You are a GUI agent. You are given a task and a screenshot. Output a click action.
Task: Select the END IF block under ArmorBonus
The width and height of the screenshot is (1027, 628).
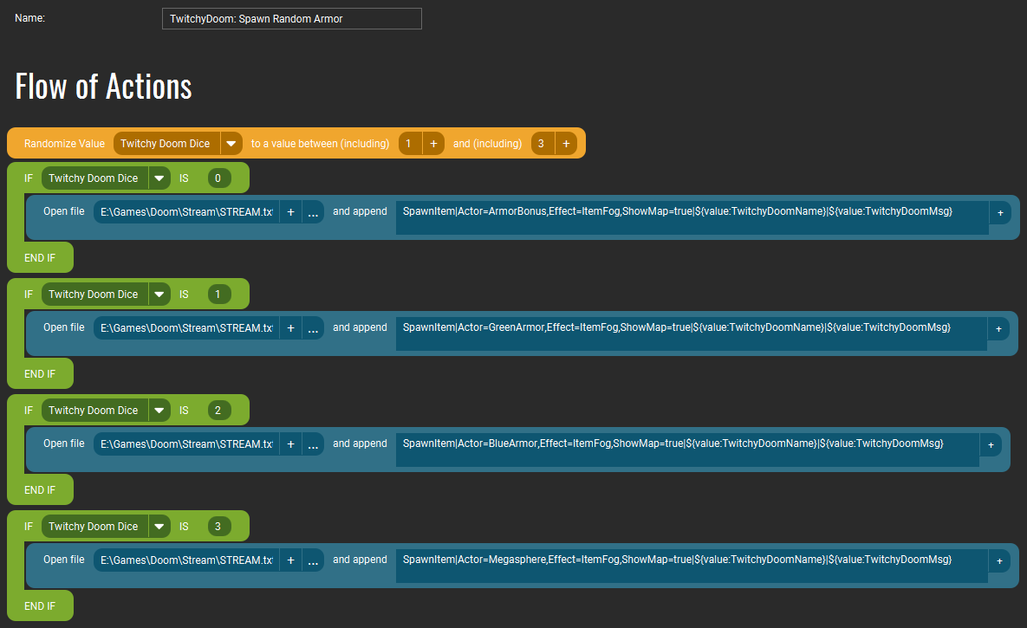coord(40,257)
